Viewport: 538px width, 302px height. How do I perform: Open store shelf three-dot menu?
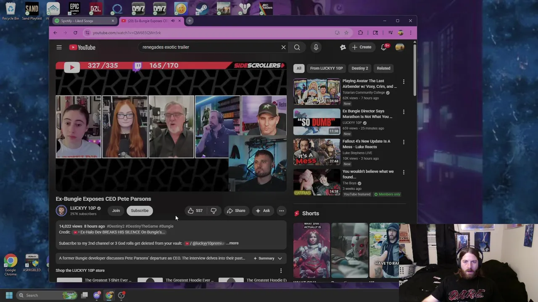[x=281, y=271]
